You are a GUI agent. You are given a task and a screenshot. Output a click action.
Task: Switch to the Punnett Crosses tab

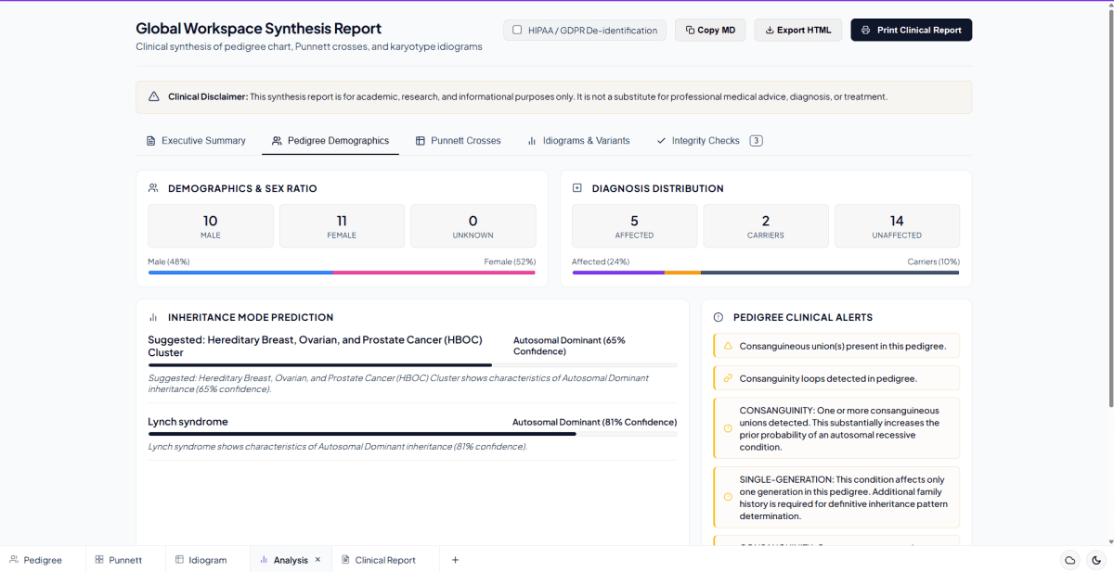458,141
